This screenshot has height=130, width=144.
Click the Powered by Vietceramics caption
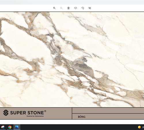(x=35, y=116)
